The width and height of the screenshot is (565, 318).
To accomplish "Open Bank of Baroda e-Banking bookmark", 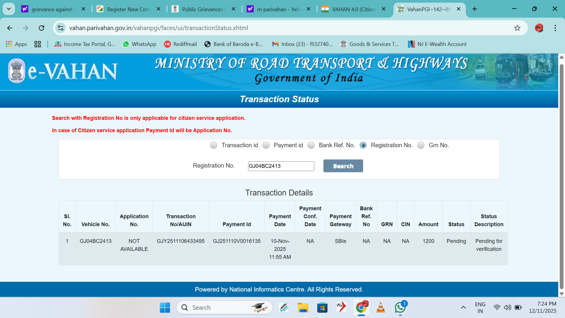I will (x=233, y=44).
